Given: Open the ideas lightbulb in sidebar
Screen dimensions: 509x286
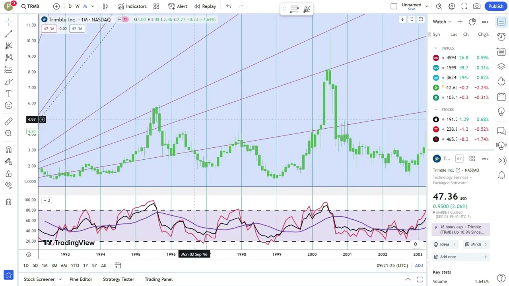Looking at the screenshot, I should [501, 112].
